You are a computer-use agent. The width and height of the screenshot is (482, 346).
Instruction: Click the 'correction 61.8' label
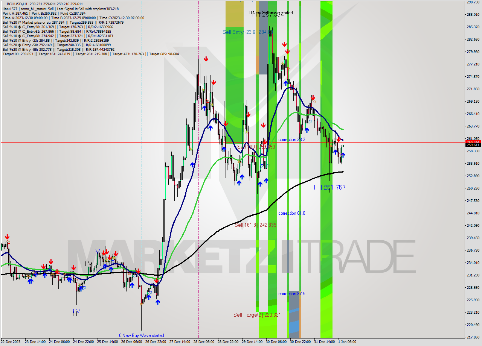tap(292, 213)
